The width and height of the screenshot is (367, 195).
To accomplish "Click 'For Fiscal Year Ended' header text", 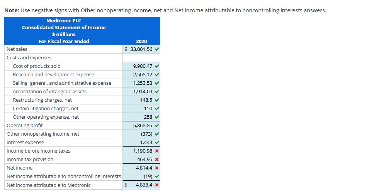I will pos(64,41).
